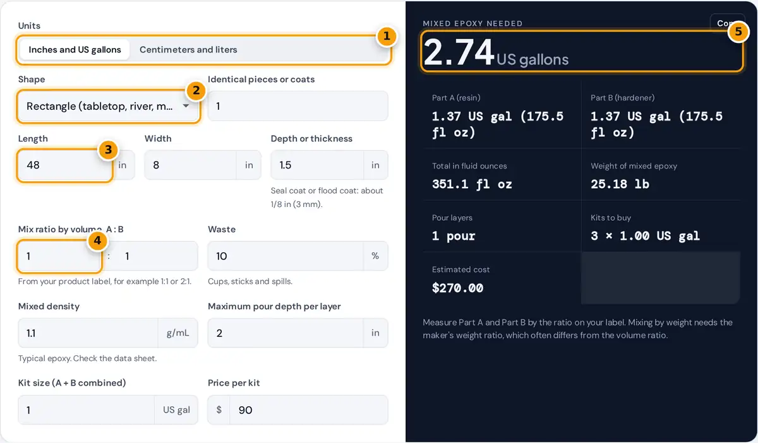Click the 'Typical epoxy. Check the data sheet' hint

point(87,358)
